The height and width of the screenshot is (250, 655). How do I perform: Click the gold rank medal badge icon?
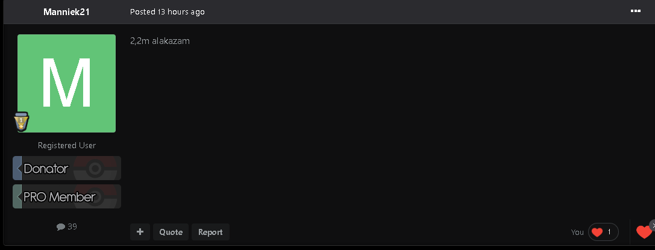point(21,122)
